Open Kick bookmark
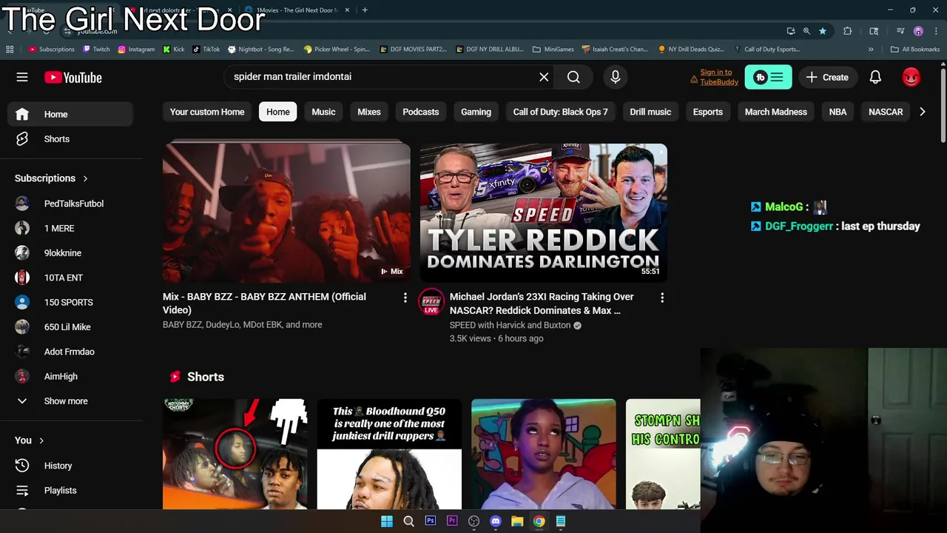This screenshot has height=533, width=947. coord(174,50)
